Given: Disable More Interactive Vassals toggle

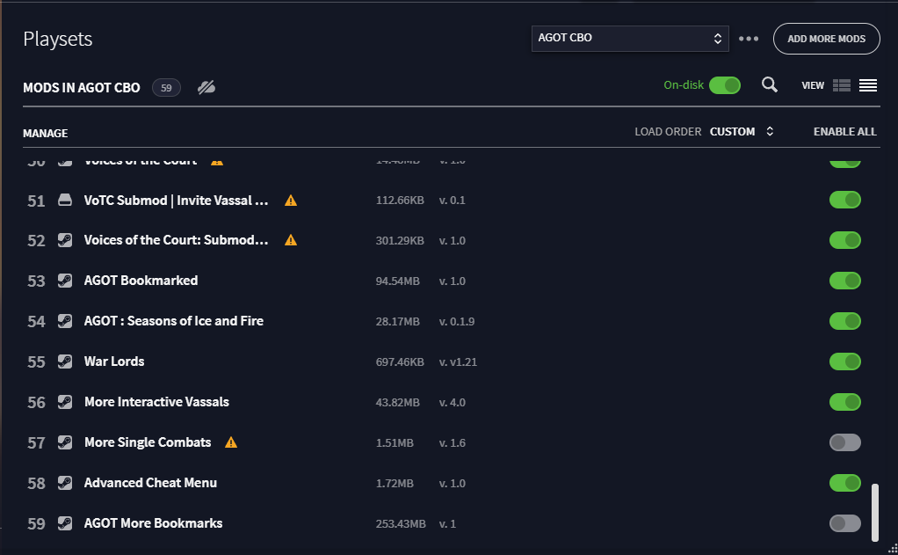Looking at the screenshot, I should [844, 401].
